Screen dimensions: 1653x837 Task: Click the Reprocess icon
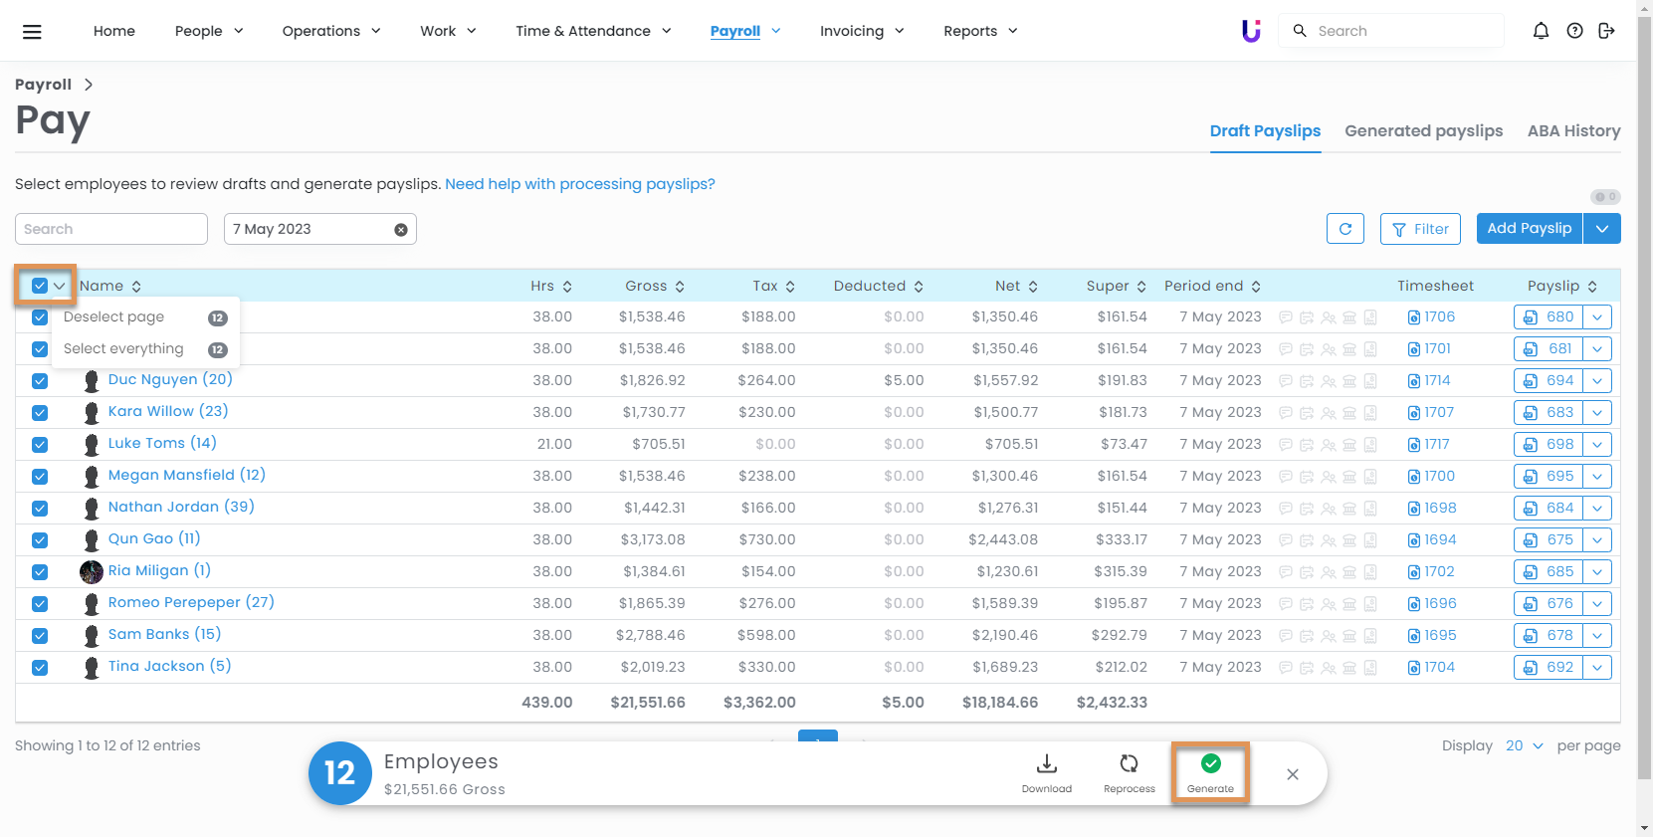[x=1129, y=764]
